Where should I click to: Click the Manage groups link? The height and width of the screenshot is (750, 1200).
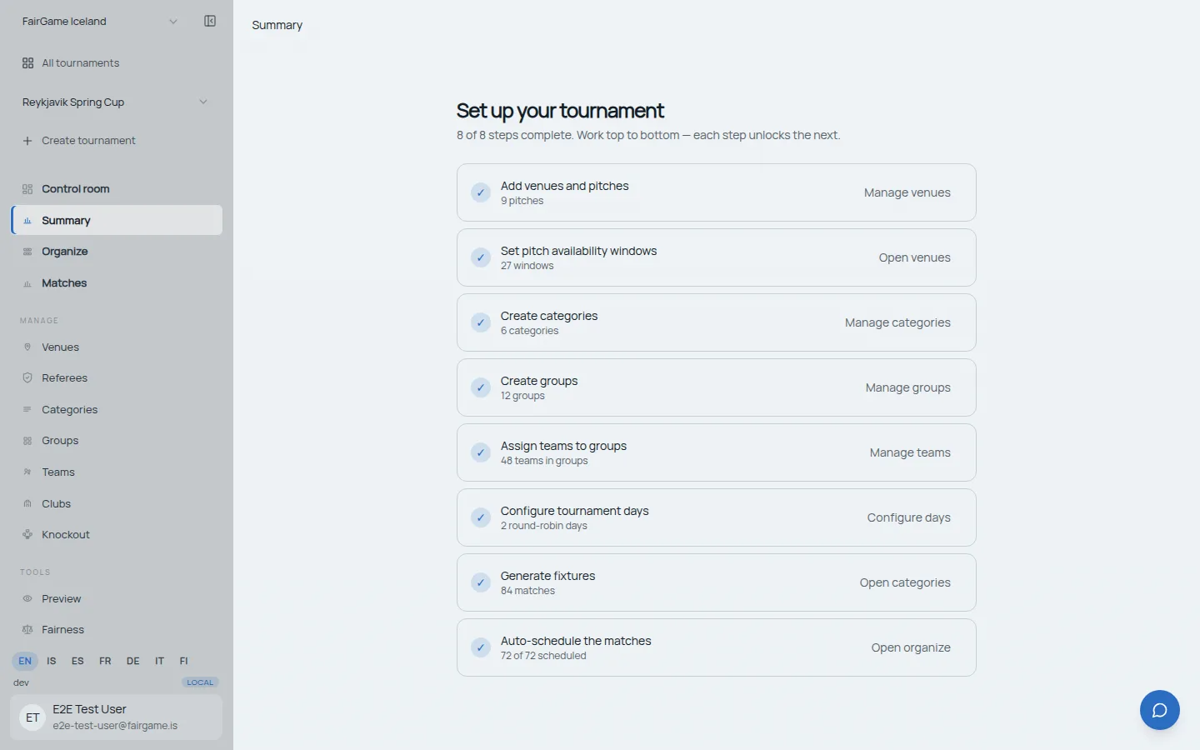pyautogui.click(x=907, y=387)
